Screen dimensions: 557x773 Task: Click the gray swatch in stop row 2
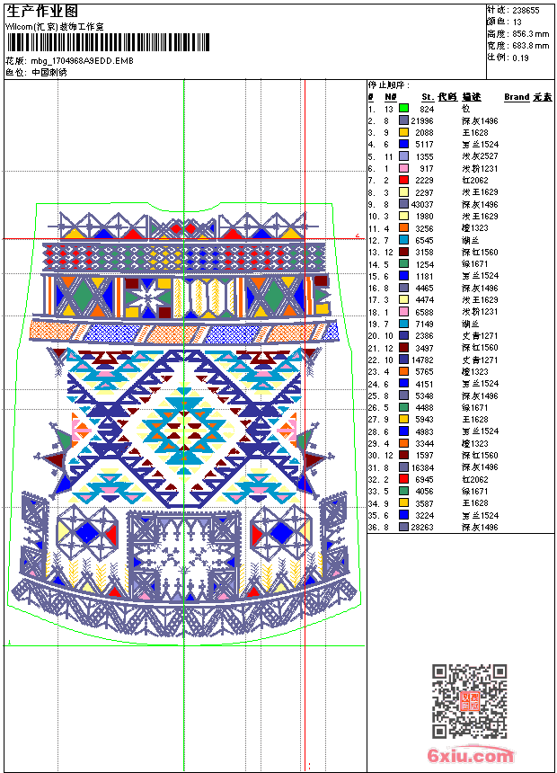[403, 120]
